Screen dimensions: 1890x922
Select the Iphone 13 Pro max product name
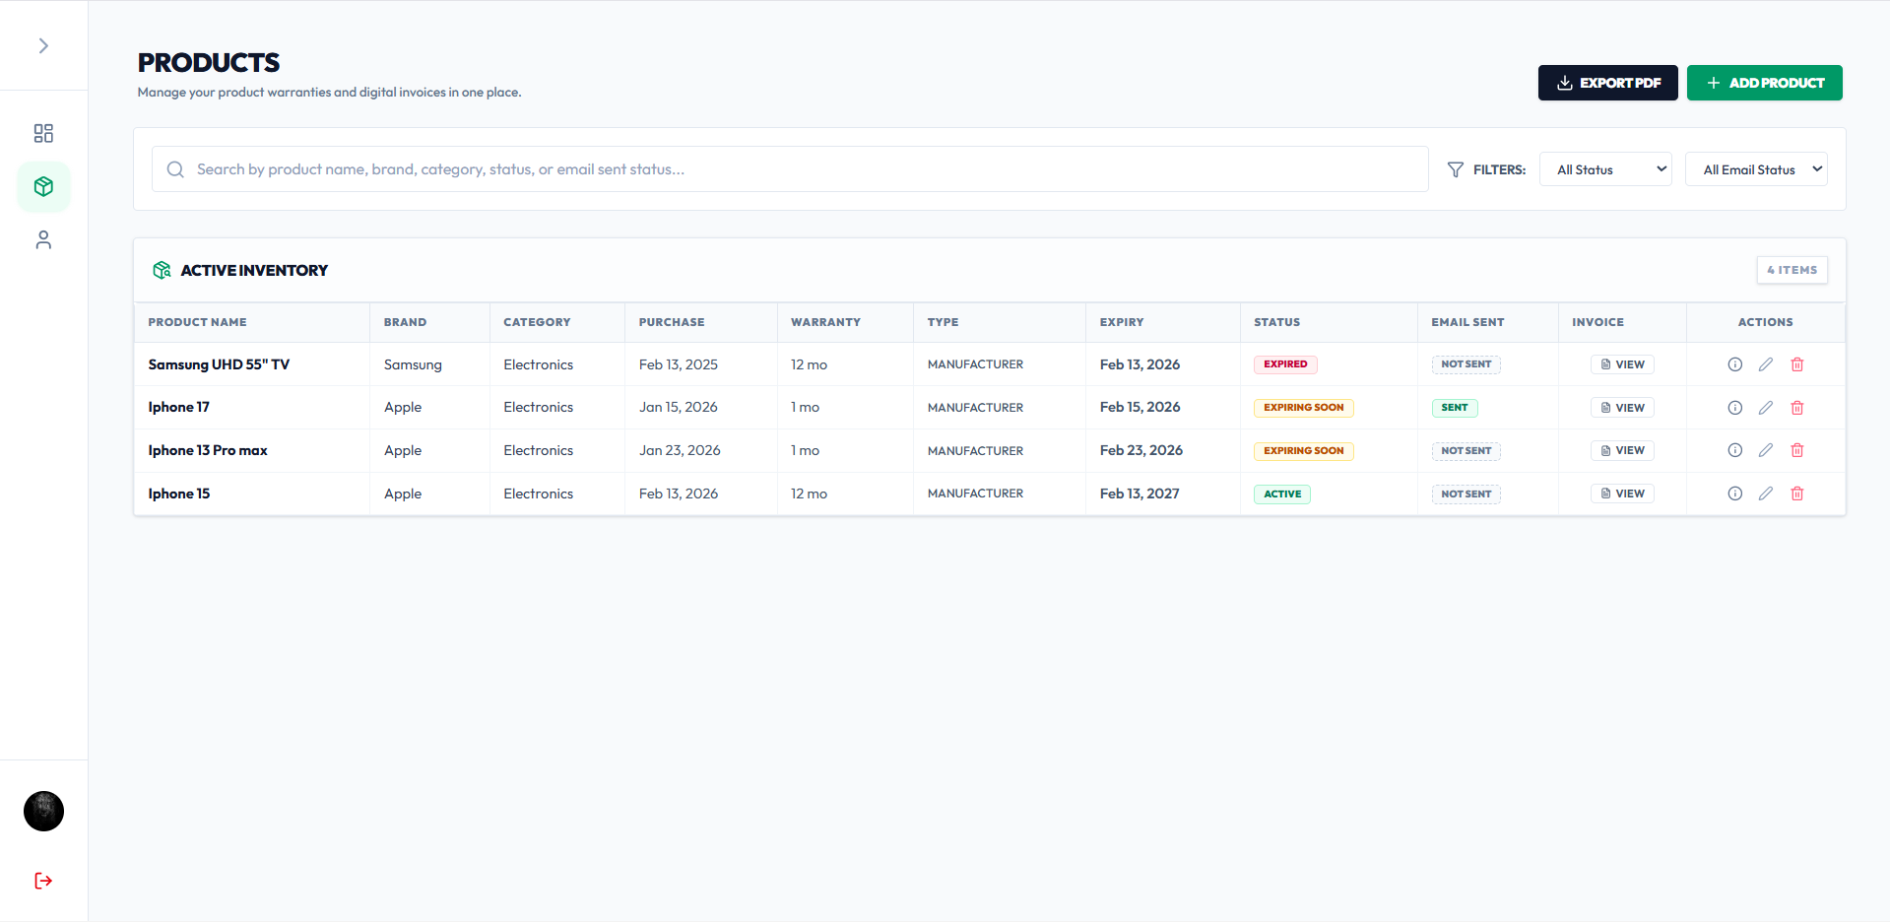coord(208,450)
